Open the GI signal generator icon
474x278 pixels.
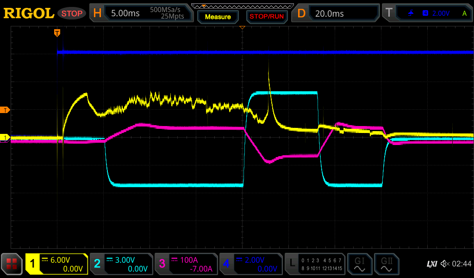(x=359, y=264)
